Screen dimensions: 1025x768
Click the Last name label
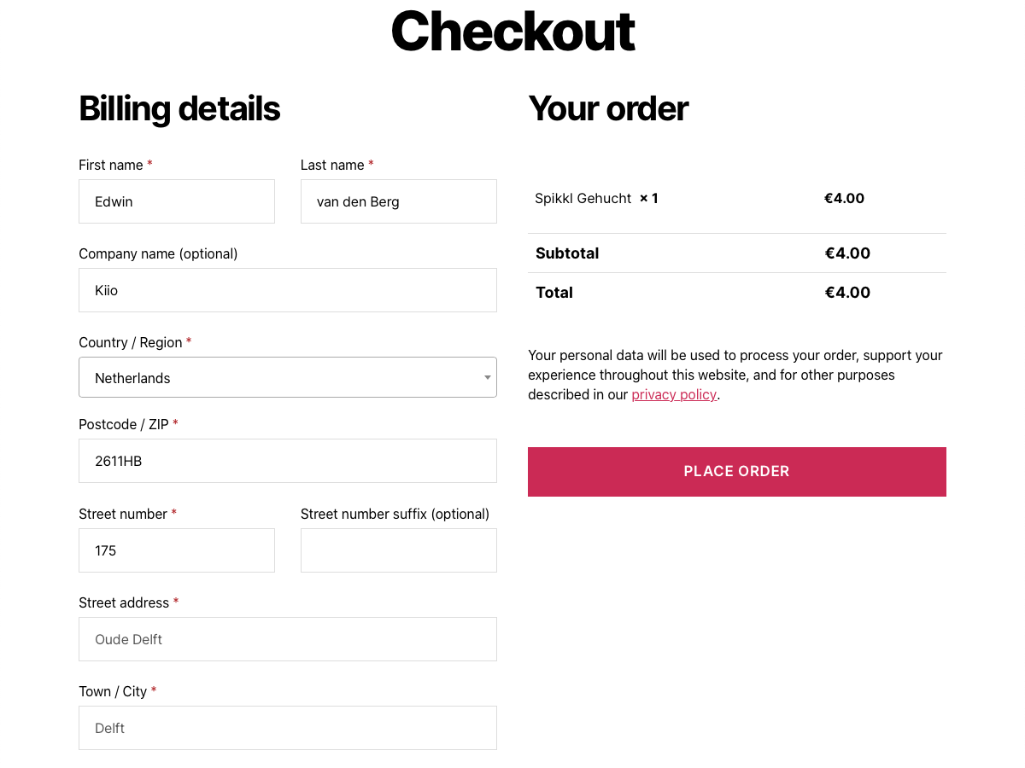[332, 165]
